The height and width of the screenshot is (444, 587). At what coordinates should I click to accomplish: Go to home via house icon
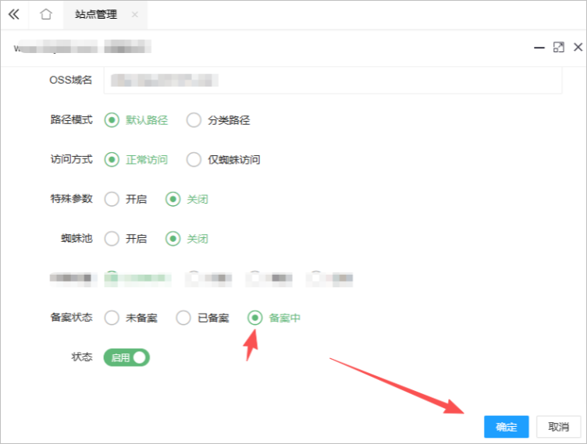(x=46, y=14)
